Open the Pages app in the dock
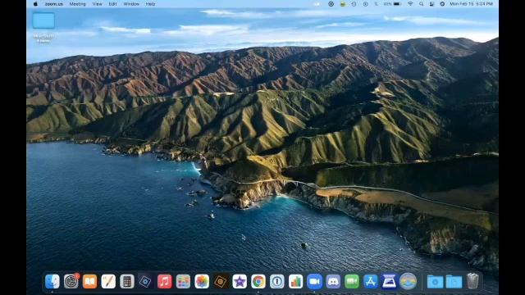The height and width of the screenshot is (295, 525). (108, 281)
